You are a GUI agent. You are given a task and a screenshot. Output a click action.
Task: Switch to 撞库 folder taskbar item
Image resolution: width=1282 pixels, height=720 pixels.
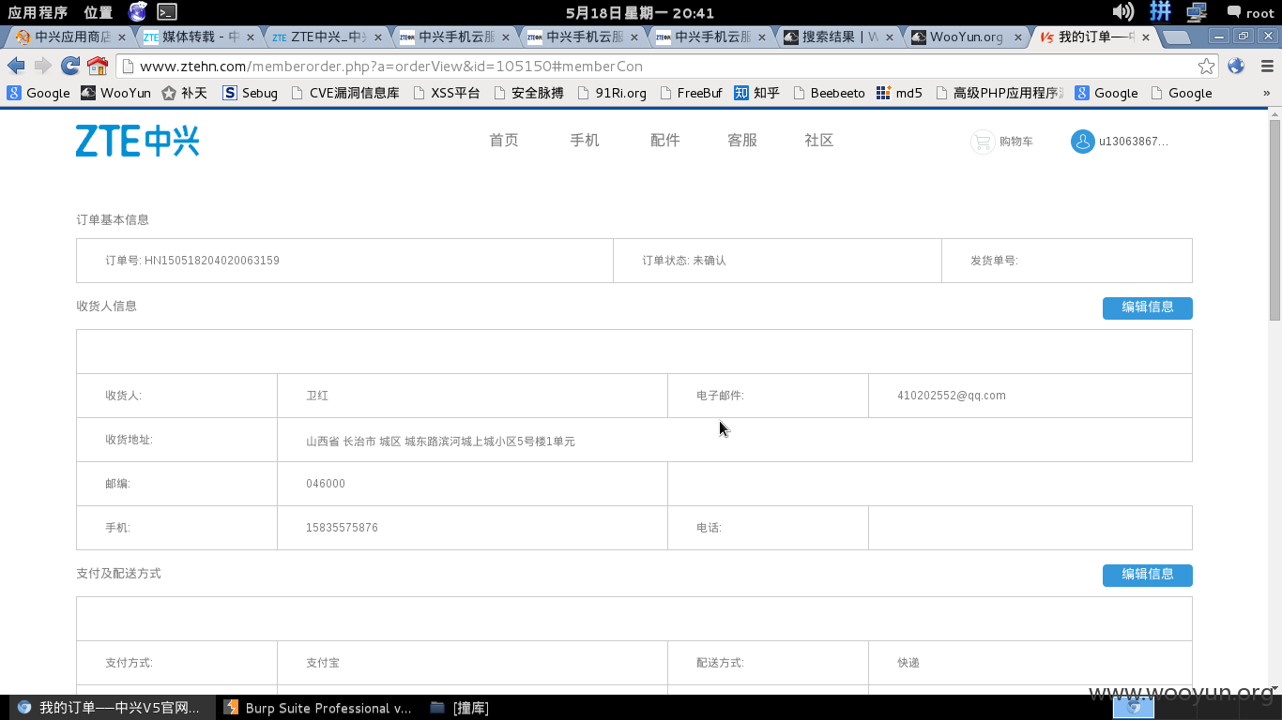[x=460, y=708]
